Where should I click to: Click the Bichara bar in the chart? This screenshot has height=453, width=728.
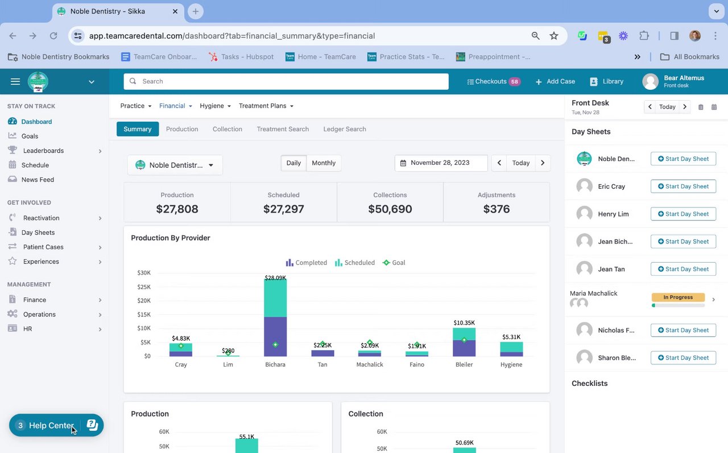(x=275, y=318)
